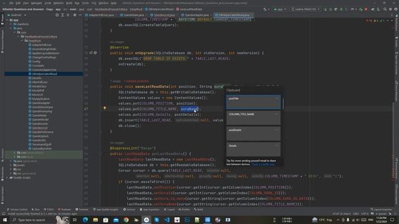The image size is (399, 224).
Task: Select postDetails clipboard entry
Action: point(254,134)
